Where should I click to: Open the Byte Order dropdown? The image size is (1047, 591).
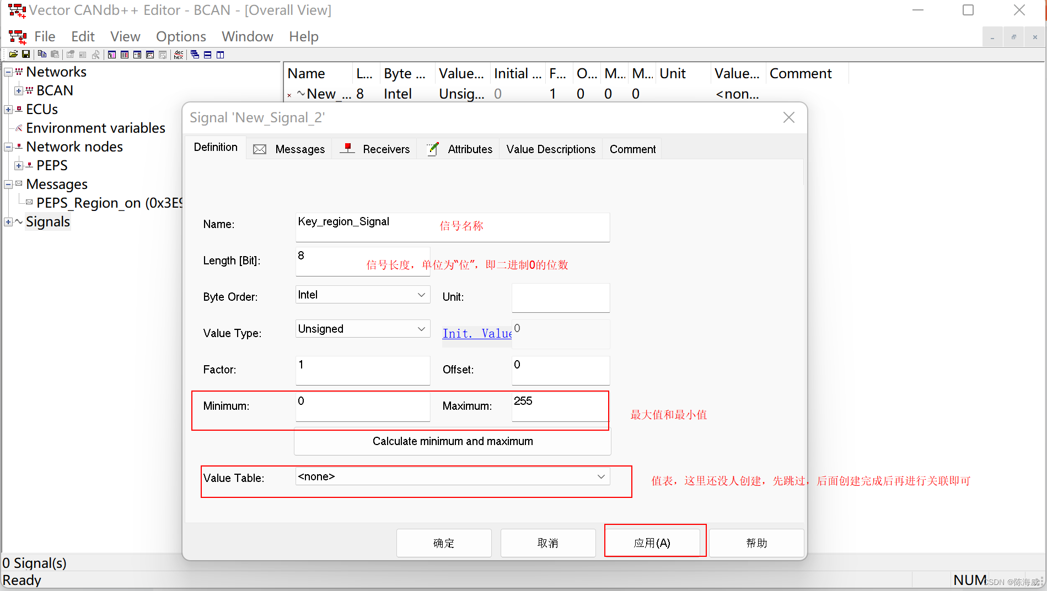[421, 294]
